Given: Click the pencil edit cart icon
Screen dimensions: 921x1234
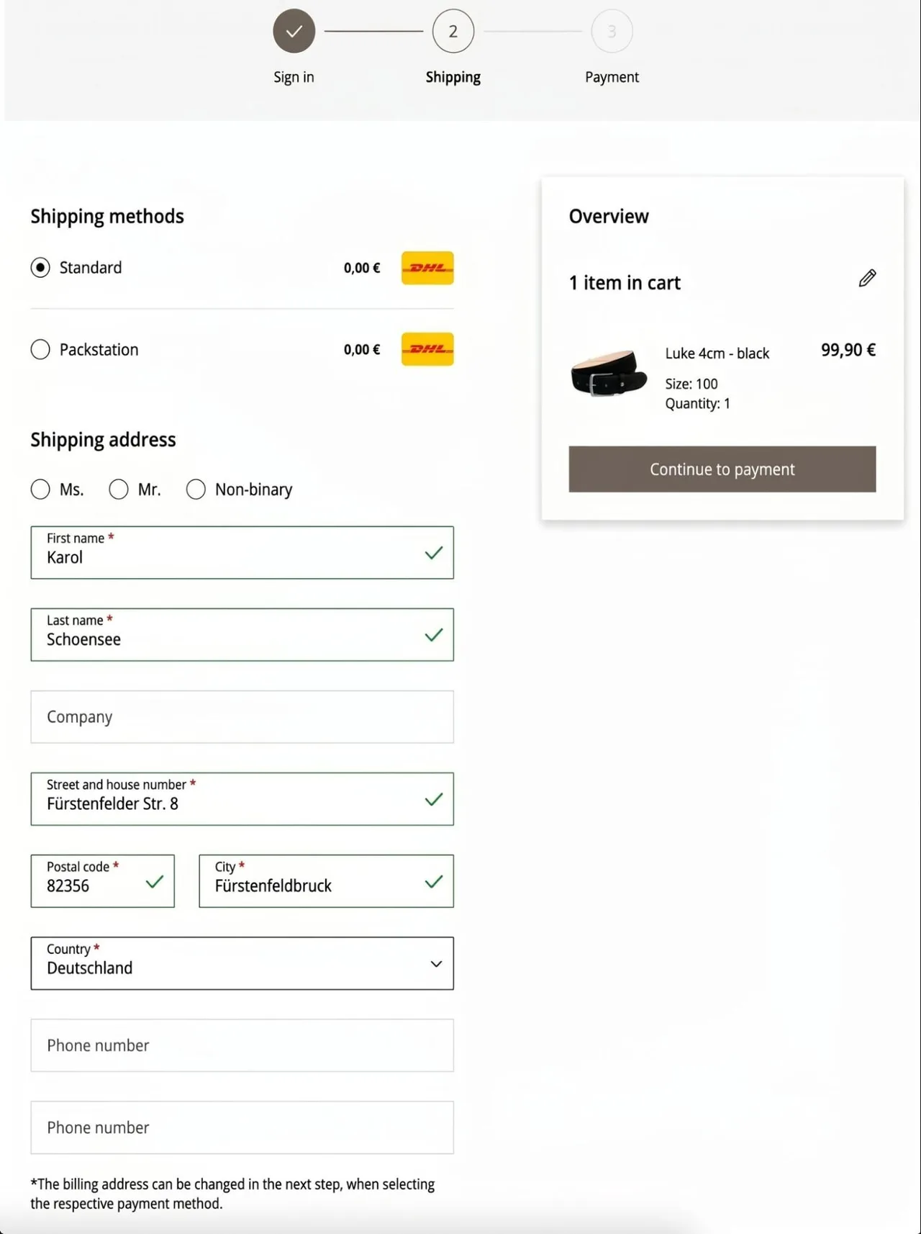Looking at the screenshot, I should 867,278.
